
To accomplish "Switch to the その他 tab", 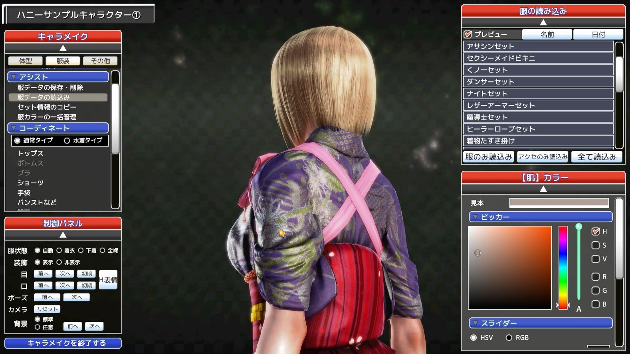I will pos(100,61).
